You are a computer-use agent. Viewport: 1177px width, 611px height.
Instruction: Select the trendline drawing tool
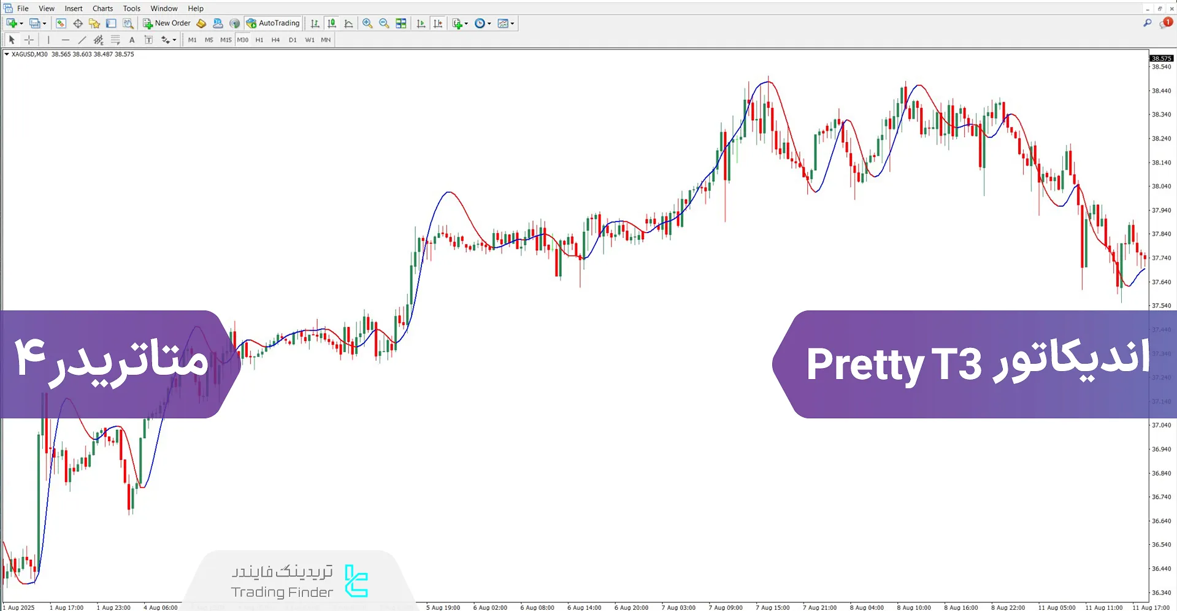click(82, 40)
